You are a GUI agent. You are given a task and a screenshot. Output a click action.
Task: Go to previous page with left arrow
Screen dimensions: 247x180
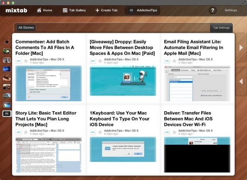coord(241,81)
